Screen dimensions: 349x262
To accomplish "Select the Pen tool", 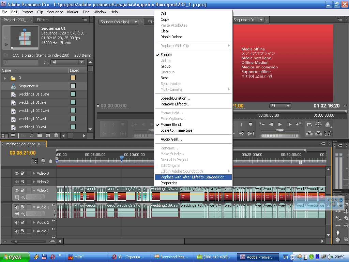I will click(x=338, y=233).
